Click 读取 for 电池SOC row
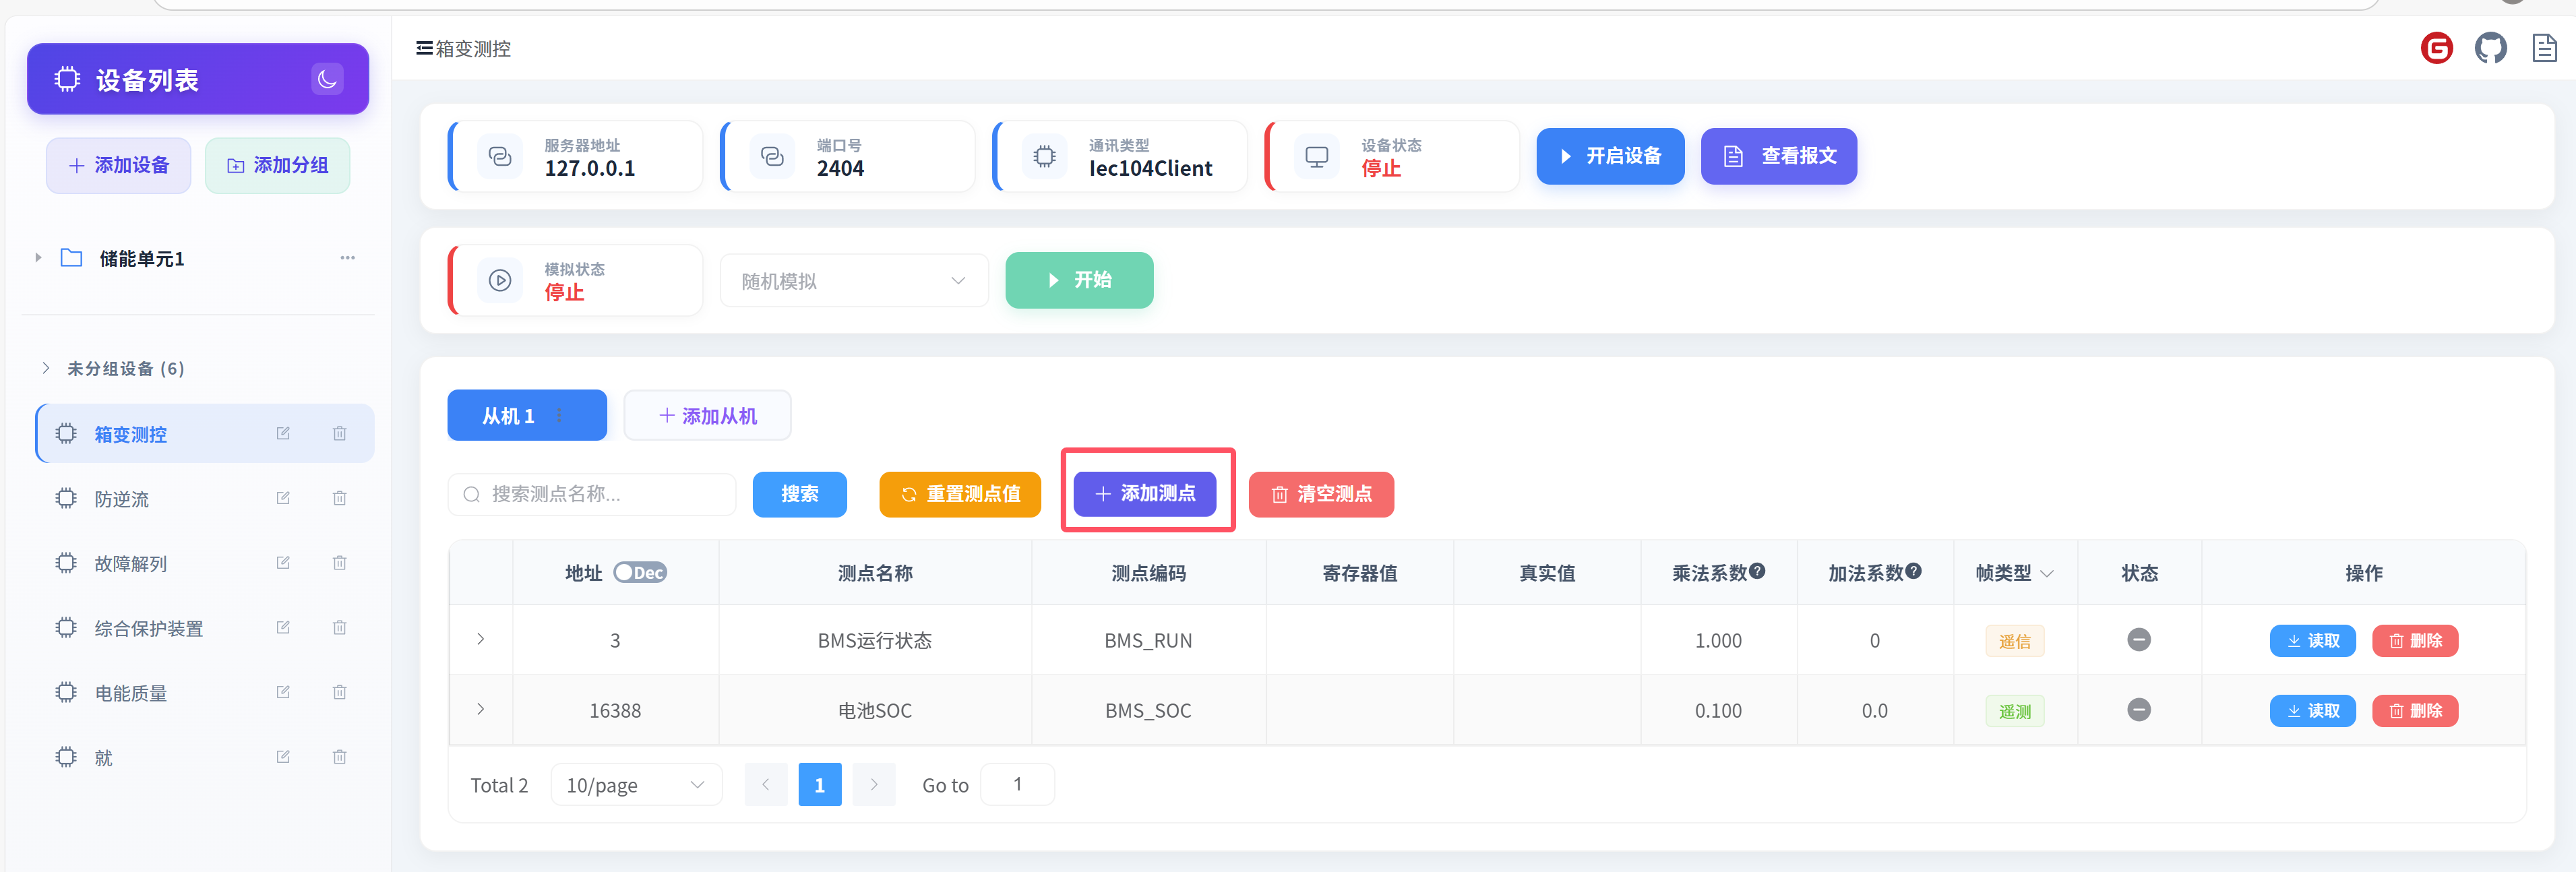Screen dimensions: 2576x872 point(2312,711)
